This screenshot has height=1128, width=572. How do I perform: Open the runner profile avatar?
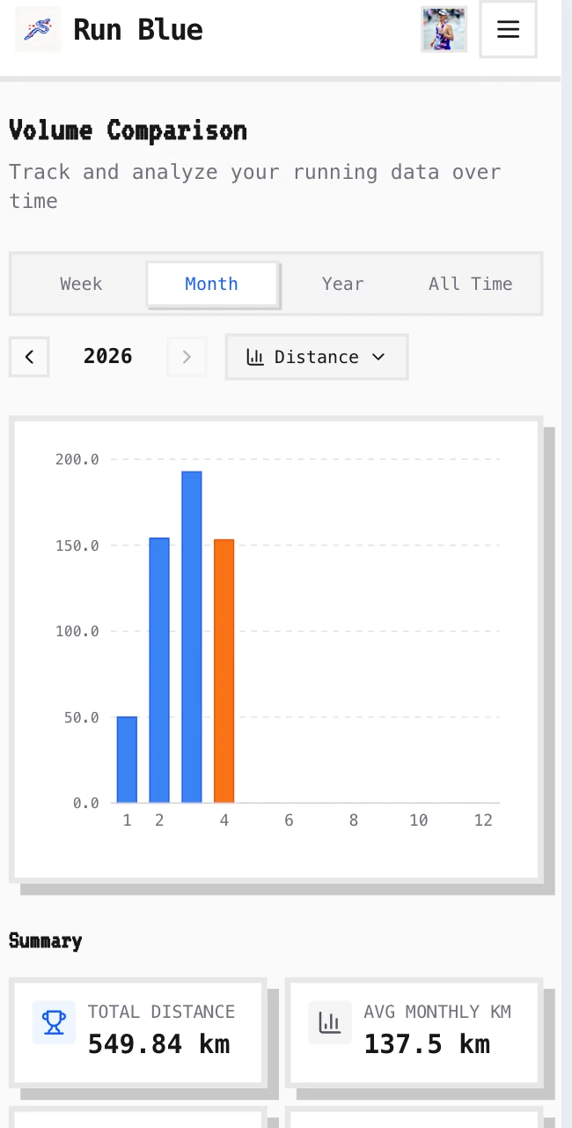click(444, 29)
